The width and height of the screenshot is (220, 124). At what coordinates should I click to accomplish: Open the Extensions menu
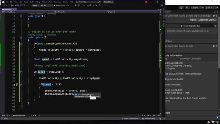coord(57,2)
